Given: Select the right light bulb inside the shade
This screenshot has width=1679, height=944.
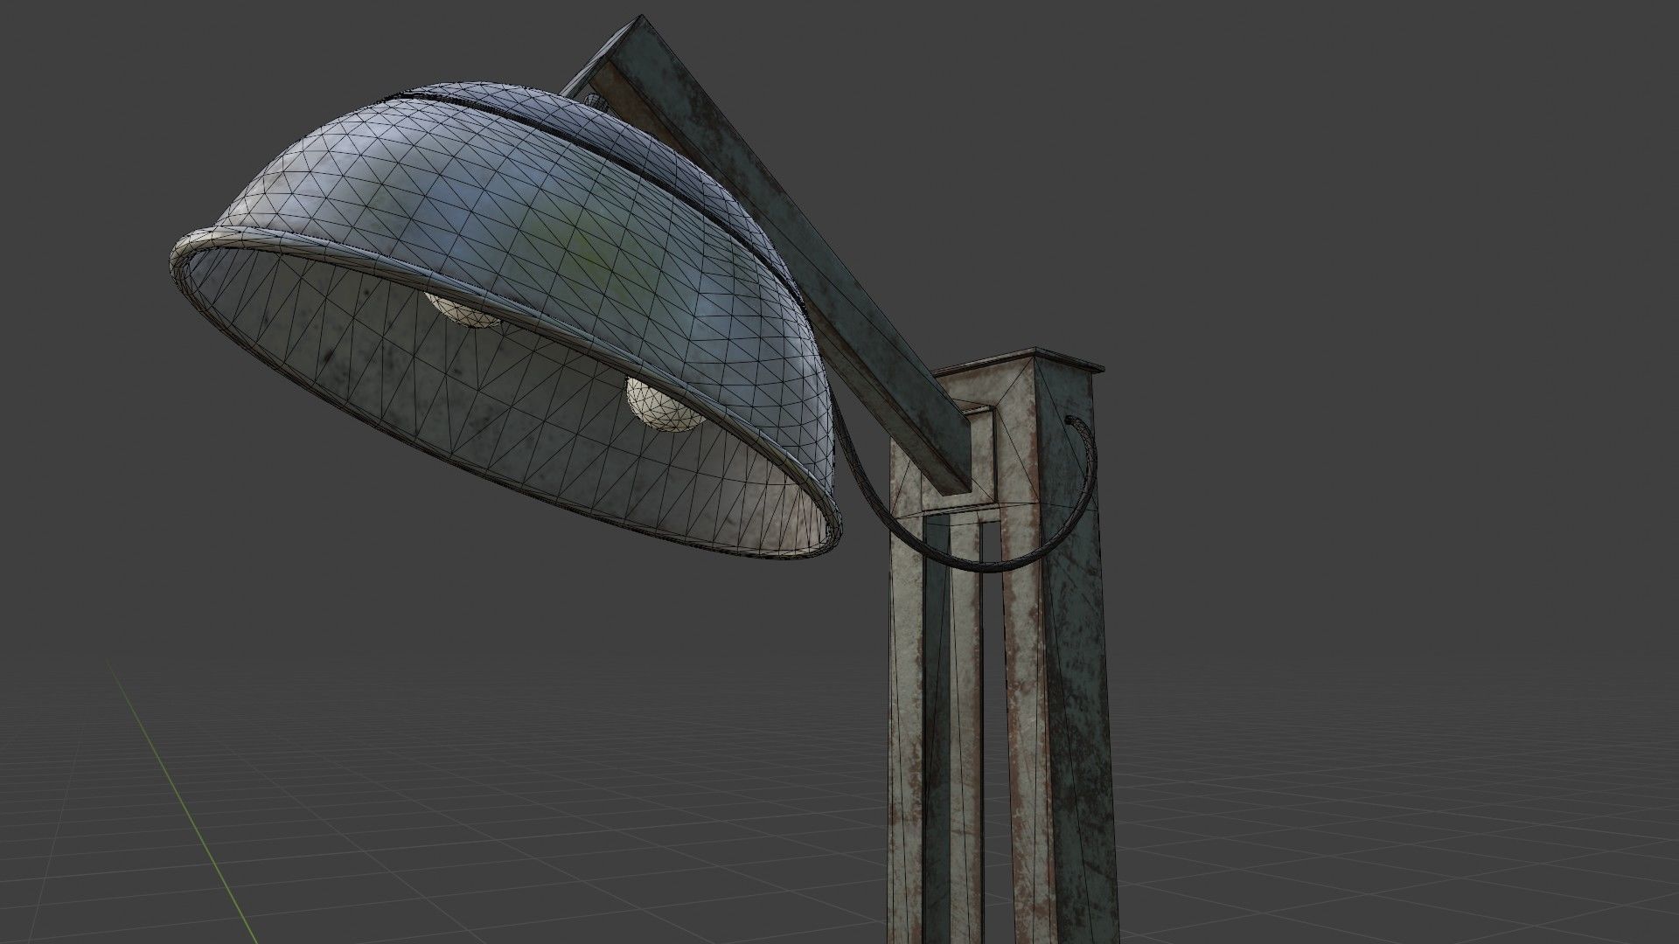Looking at the screenshot, I should [665, 404].
